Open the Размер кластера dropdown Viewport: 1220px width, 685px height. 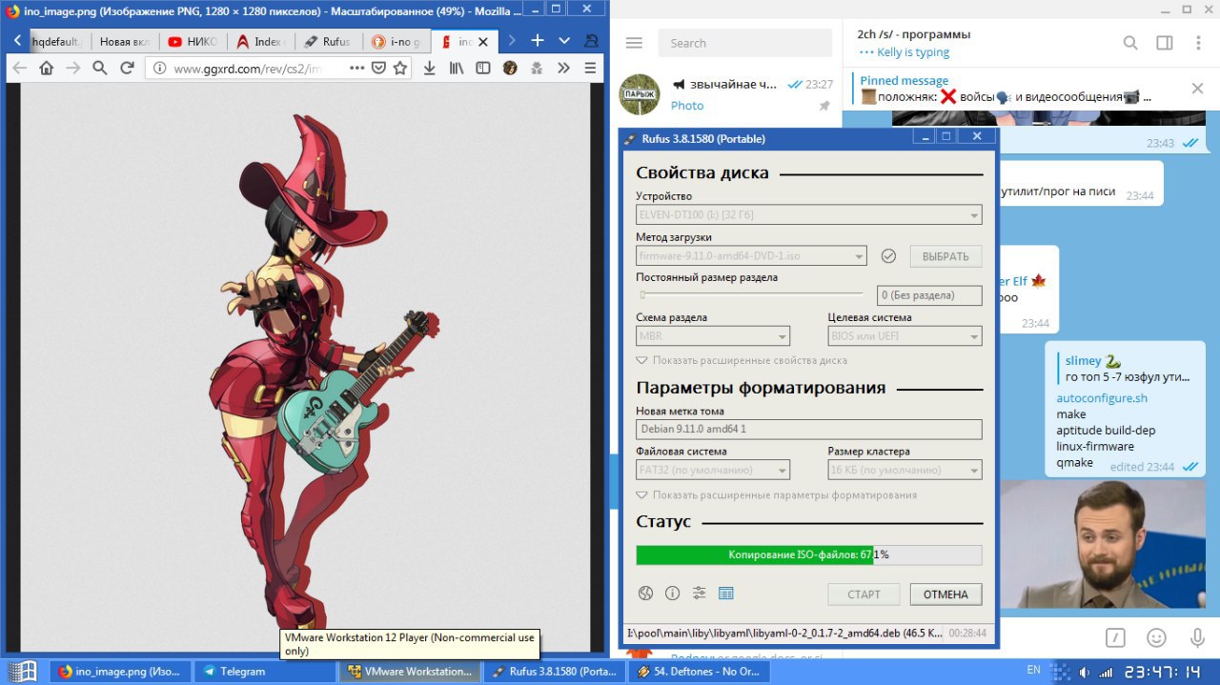(x=905, y=470)
